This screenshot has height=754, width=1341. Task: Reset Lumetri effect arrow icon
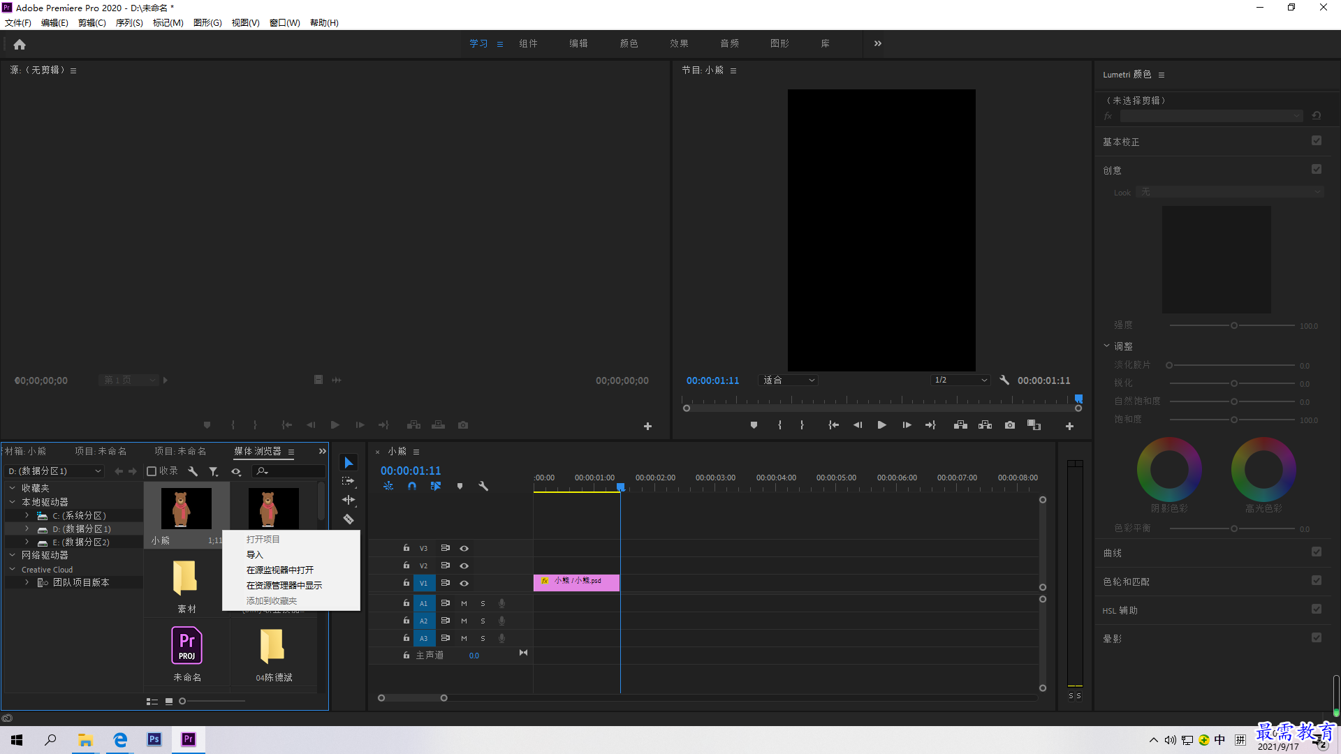[1317, 116]
